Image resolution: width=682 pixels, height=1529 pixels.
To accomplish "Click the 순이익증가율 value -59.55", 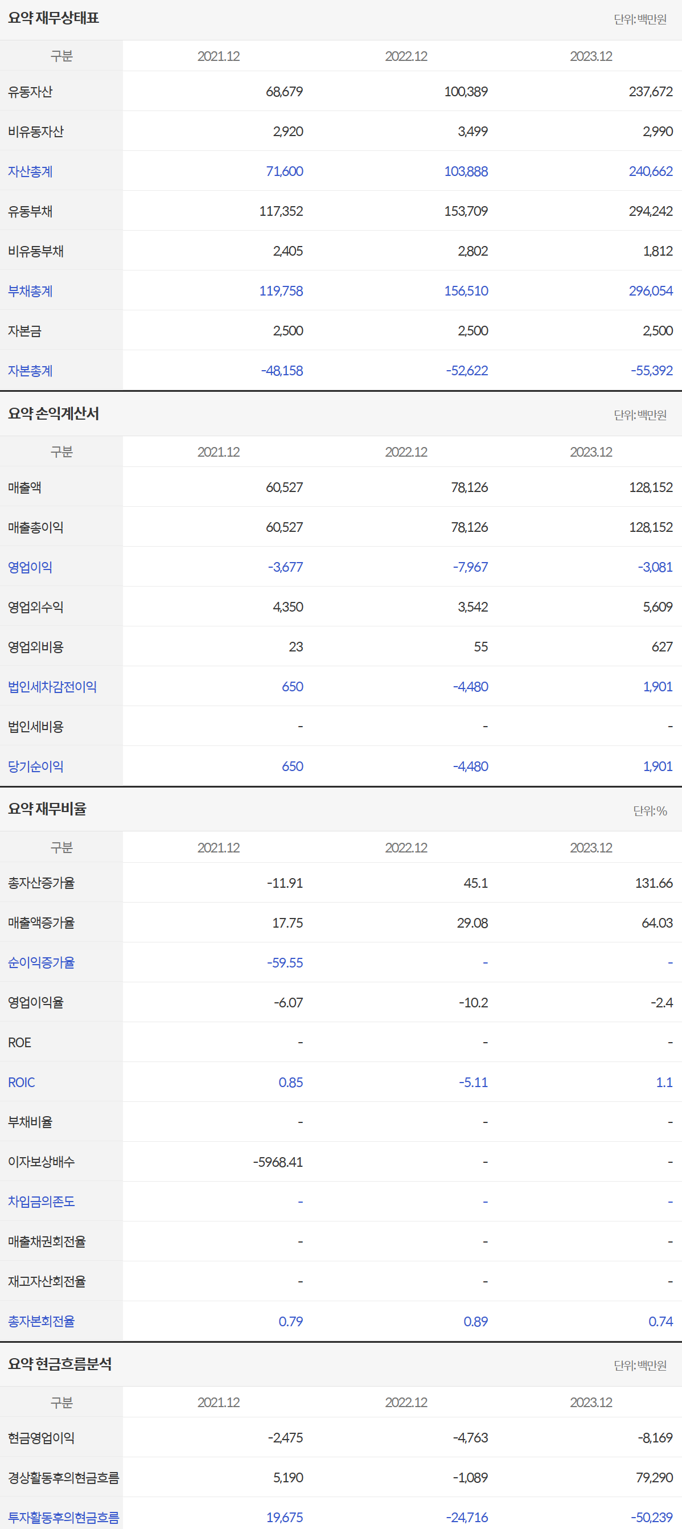I will (285, 963).
